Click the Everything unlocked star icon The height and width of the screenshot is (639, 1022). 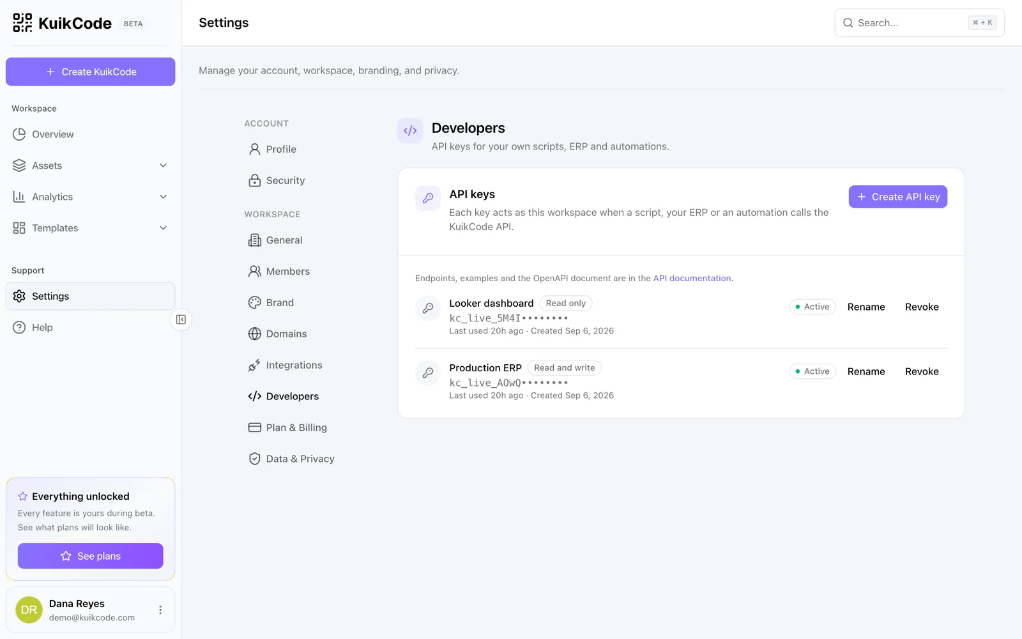coord(22,497)
